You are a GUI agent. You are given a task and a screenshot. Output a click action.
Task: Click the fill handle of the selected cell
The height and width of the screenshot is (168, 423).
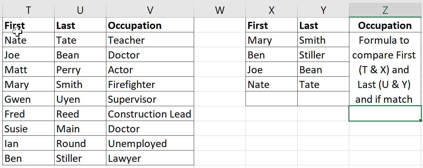pyautogui.click(x=421, y=120)
